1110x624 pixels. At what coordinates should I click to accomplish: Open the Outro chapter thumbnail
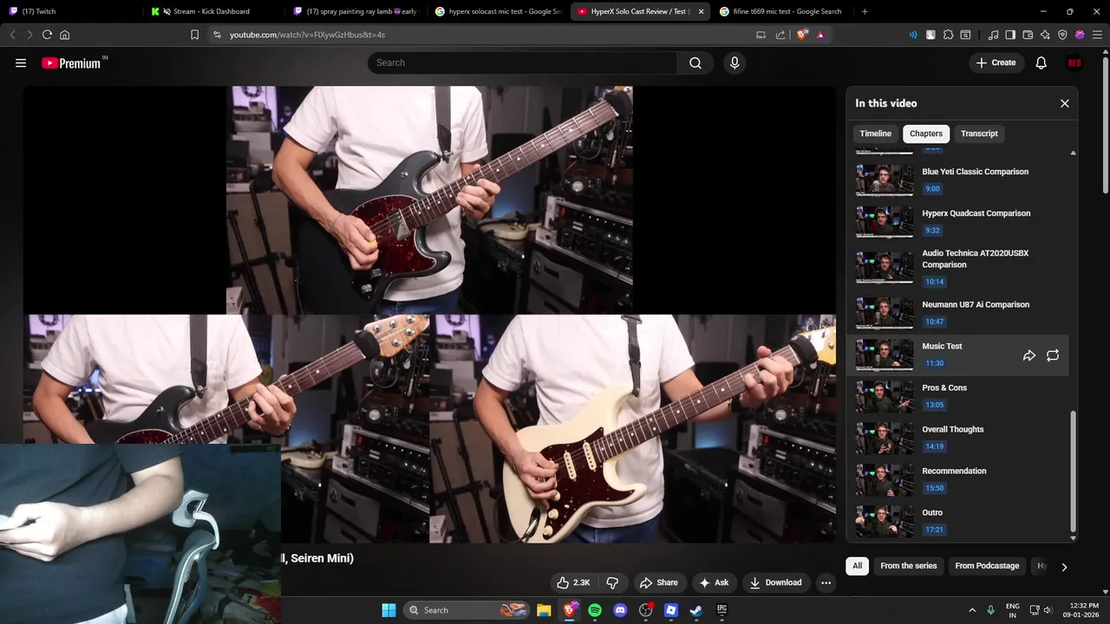885,522
